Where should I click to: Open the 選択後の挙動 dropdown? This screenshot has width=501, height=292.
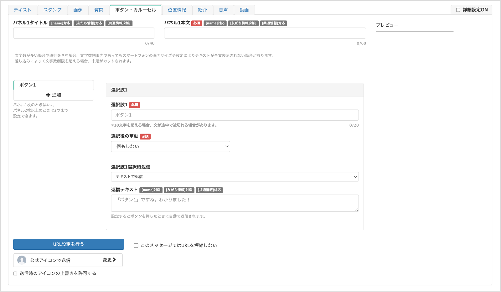click(170, 146)
